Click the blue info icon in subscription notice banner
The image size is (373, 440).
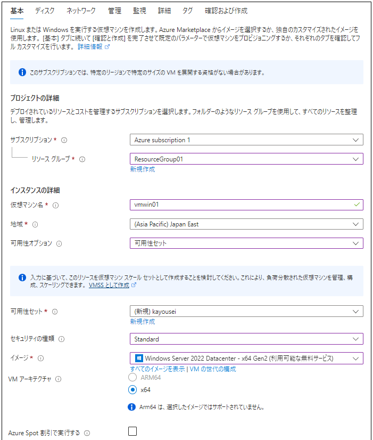22,72
